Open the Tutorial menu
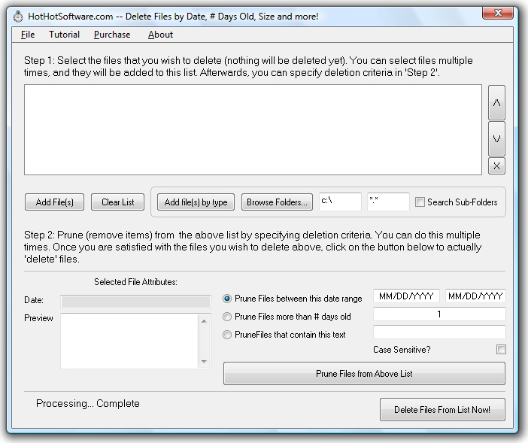Image resolution: width=528 pixels, height=443 pixels. [64, 35]
